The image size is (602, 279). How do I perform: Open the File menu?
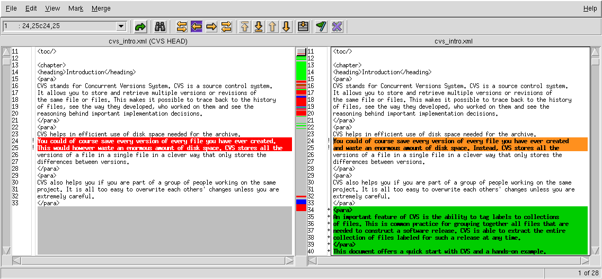click(11, 8)
